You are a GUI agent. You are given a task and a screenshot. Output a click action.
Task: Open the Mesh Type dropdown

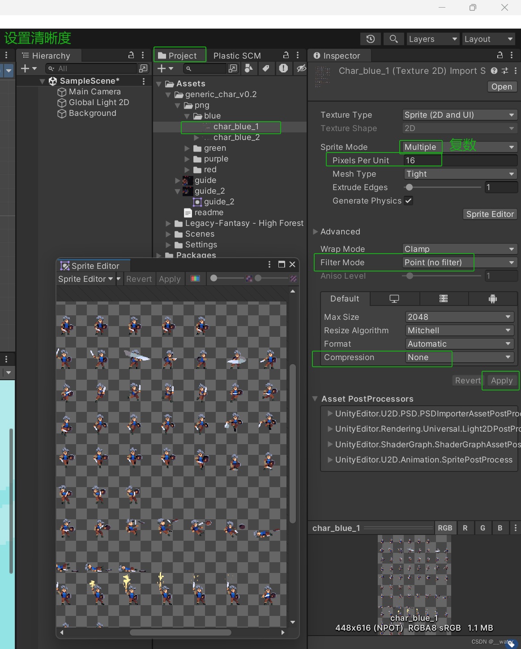point(460,174)
